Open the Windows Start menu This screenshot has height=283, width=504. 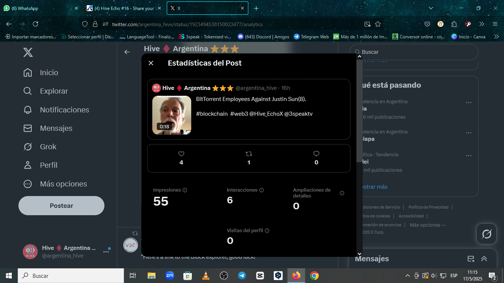[9, 276]
